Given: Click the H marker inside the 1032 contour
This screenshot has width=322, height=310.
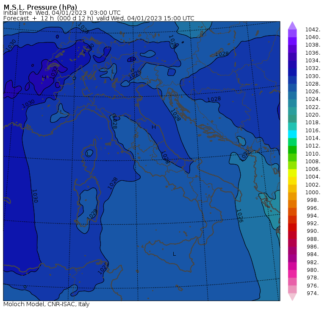Looking at the screenshot, I should 44,78.
